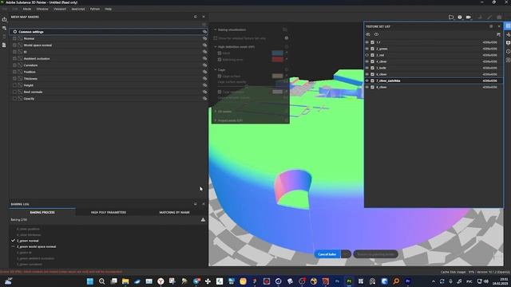The image size is (511, 287).
Task: Open the Texture Set List settings icon
Action: click(498, 34)
